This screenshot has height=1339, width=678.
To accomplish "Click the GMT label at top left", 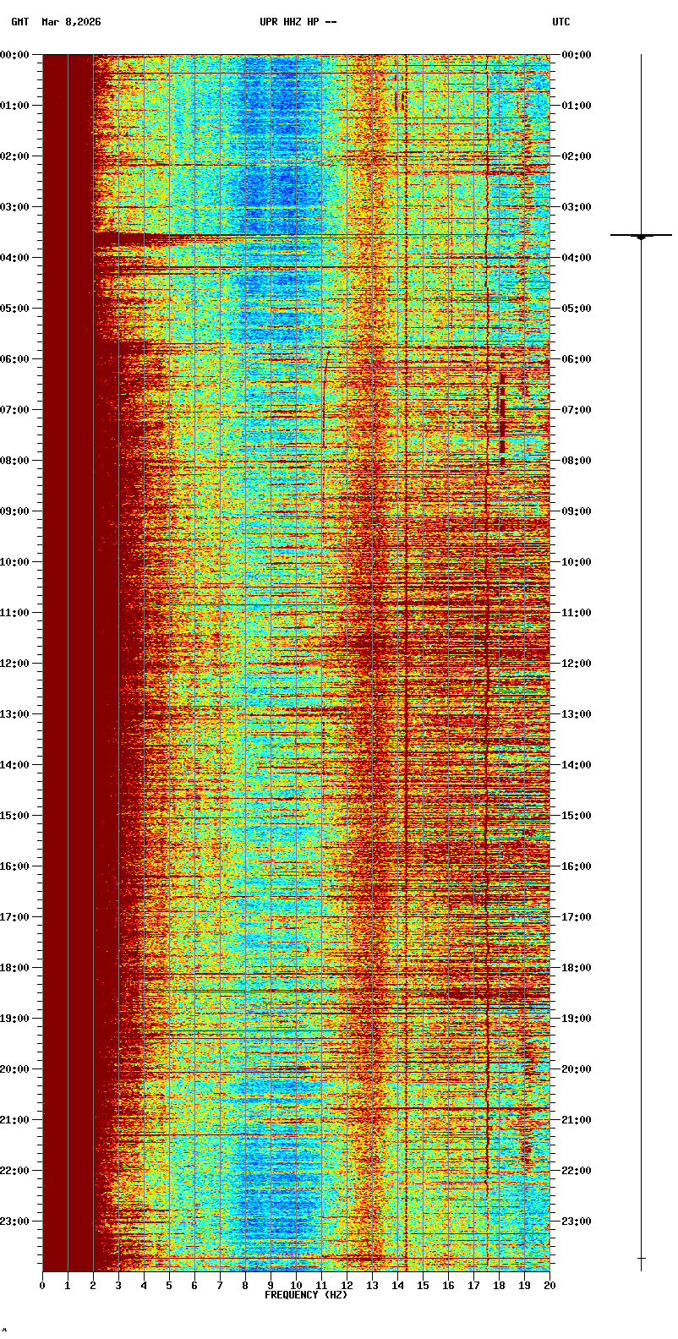I will point(19,22).
